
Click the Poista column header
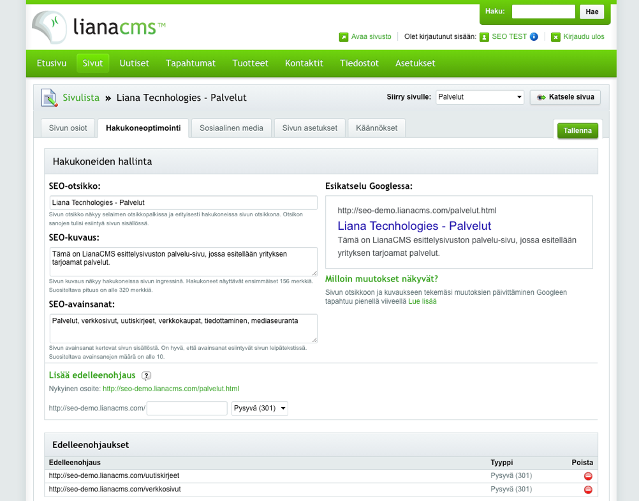click(582, 463)
